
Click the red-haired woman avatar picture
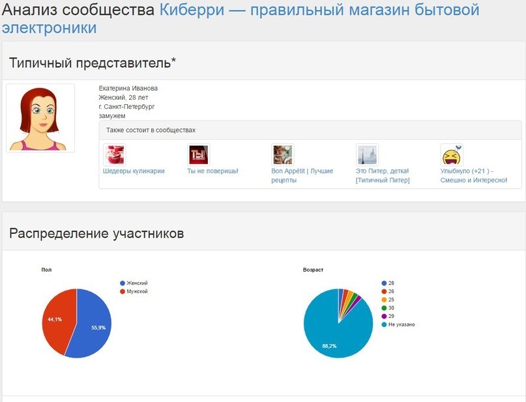click(40, 118)
